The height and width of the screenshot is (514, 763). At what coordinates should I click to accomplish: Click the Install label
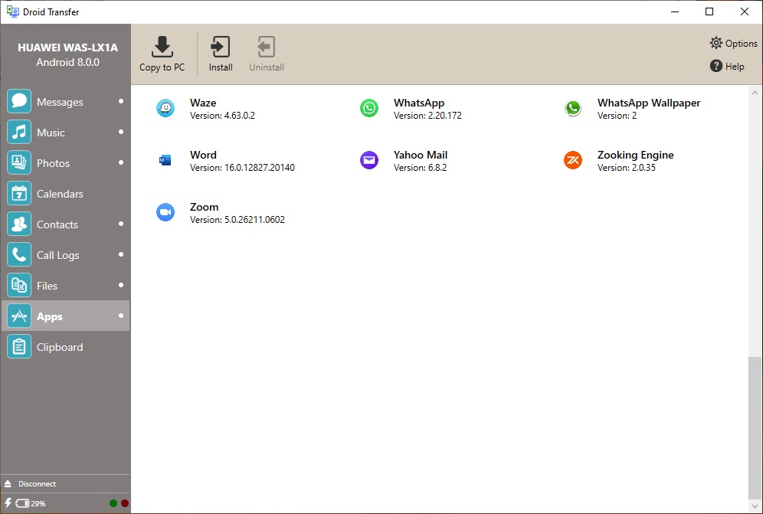click(221, 67)
